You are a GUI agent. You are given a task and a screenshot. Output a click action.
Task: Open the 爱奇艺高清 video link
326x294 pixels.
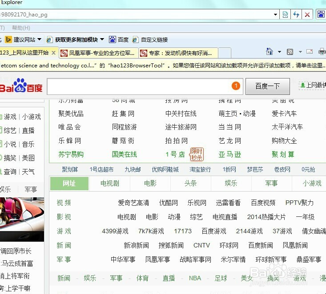tap(133, 203)
